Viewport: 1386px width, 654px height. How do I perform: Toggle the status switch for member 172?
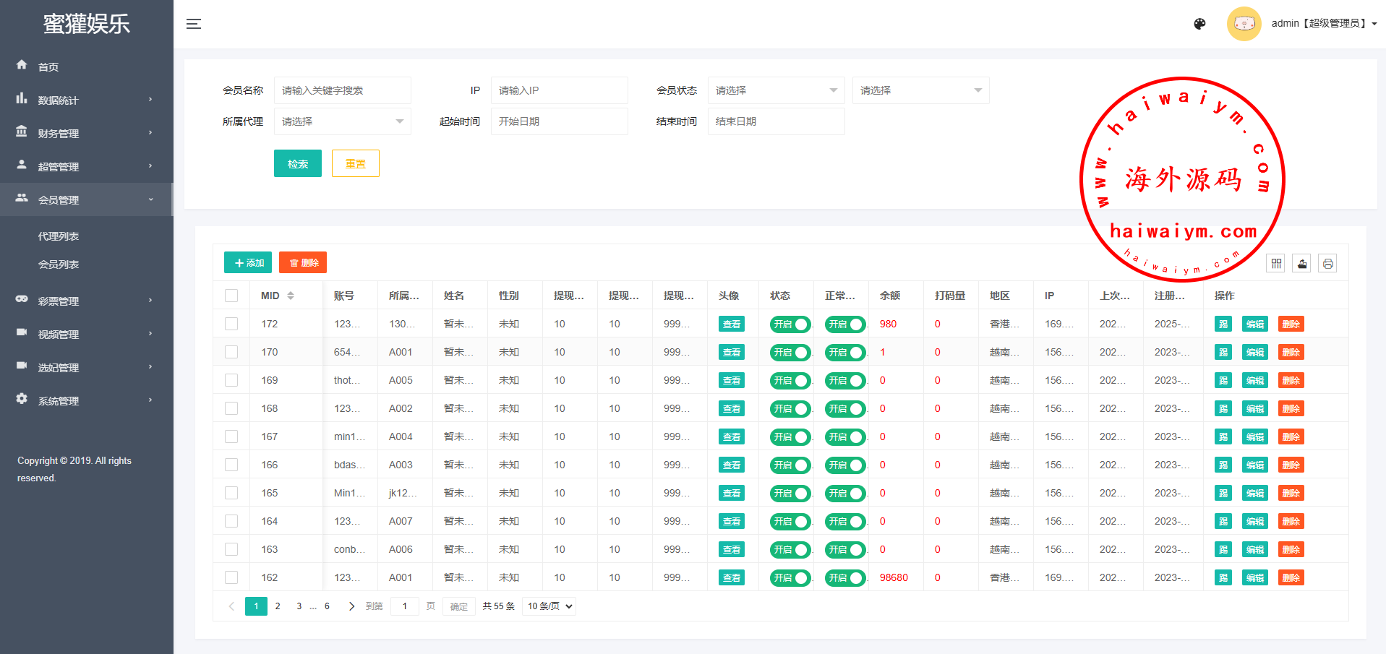point(790,324)
